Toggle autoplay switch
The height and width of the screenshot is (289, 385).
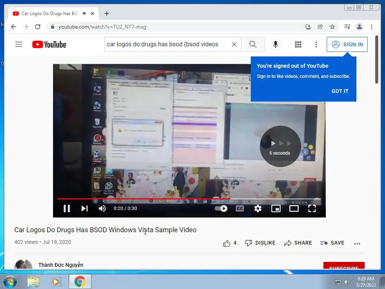click(x=221, y=208)
